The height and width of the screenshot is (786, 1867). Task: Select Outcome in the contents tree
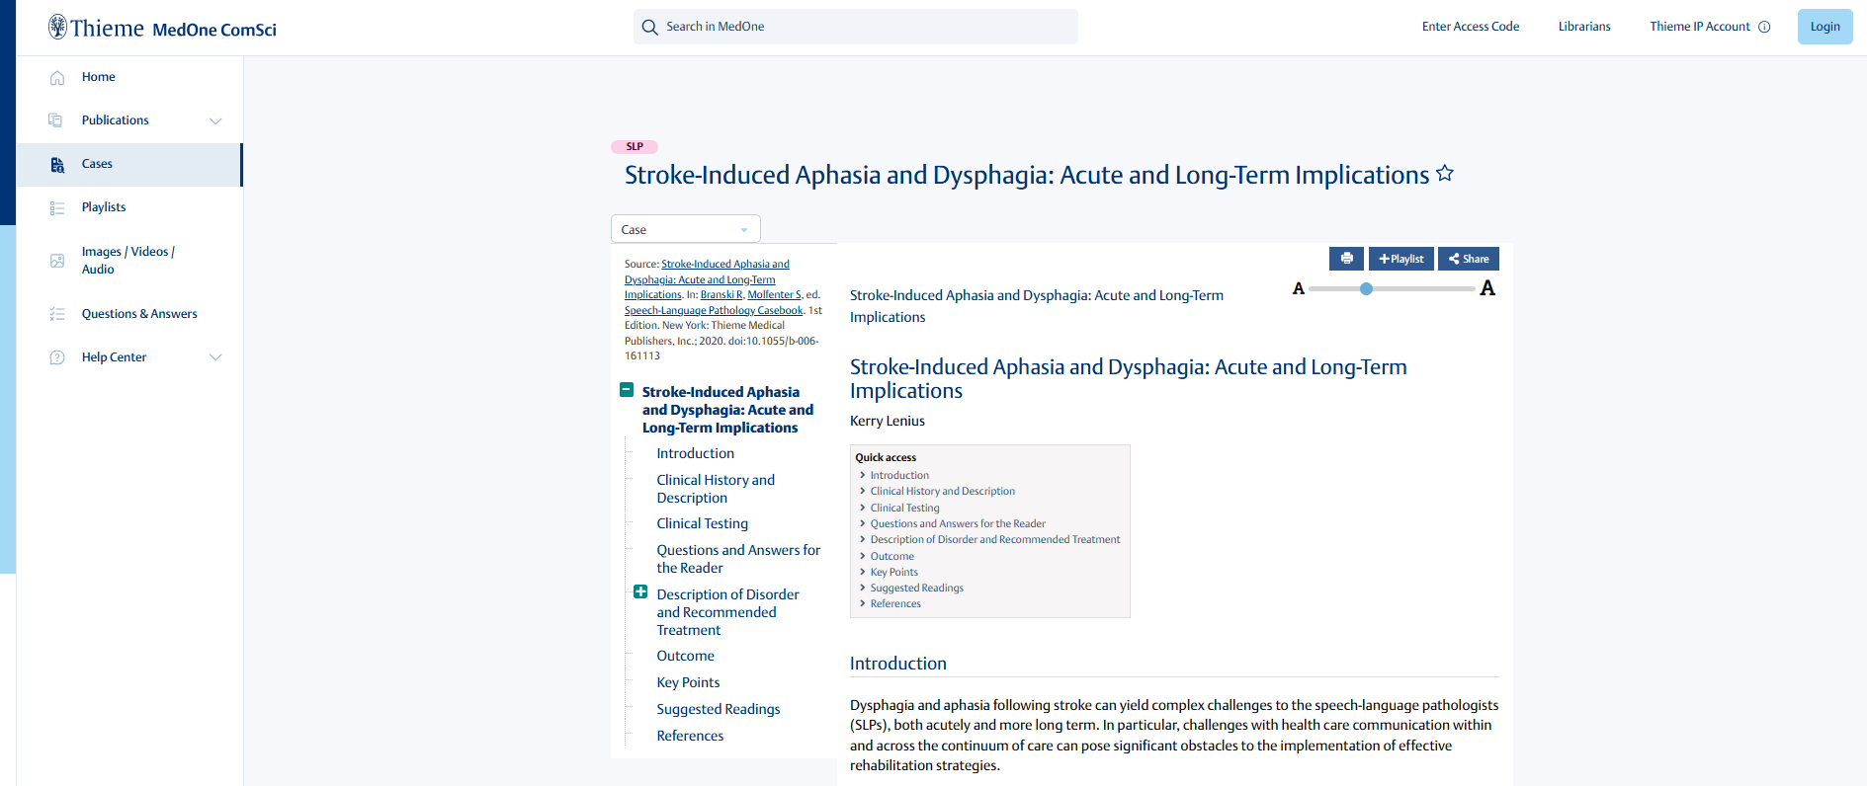tap(686, 656)
